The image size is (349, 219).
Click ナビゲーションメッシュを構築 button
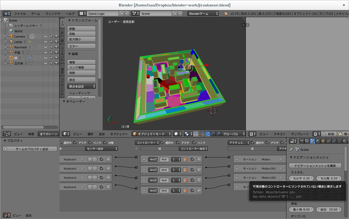tap(315, 166)
